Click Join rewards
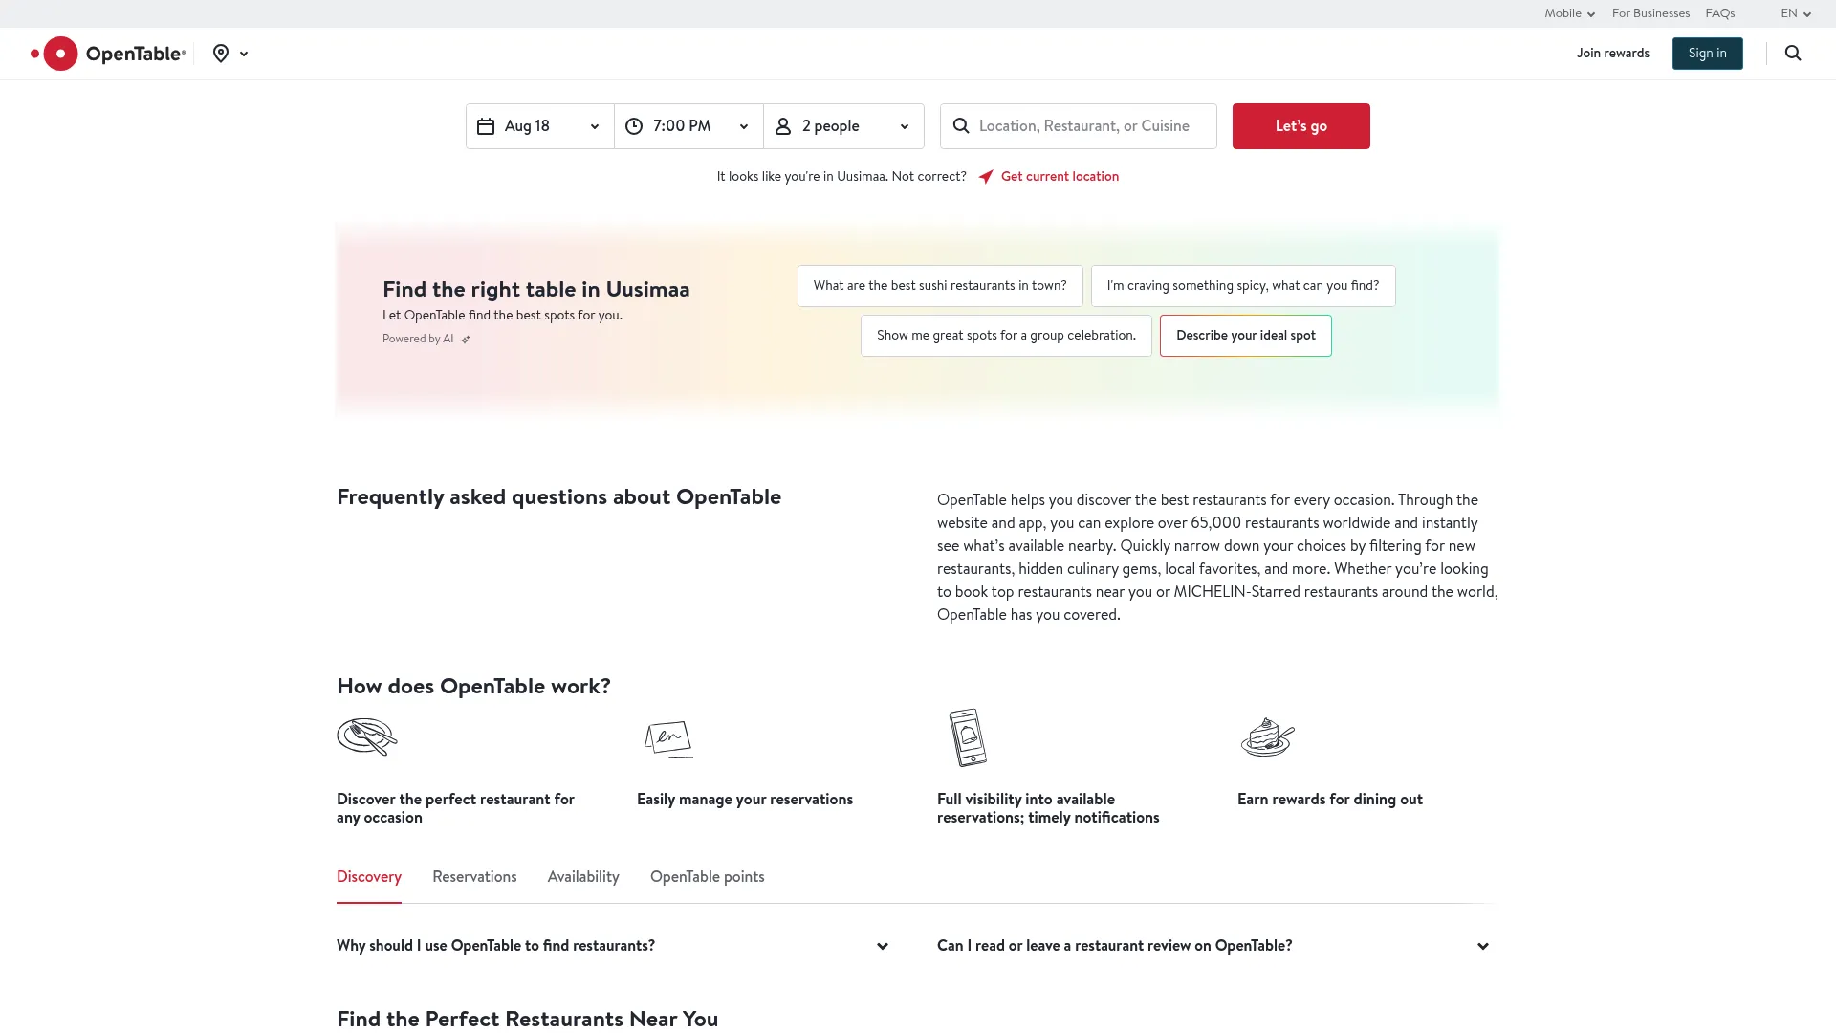Image resolution: width=1836 pixels, height=1033 pixels. coord(1613,54)
